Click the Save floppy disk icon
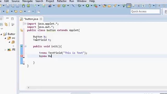 [8, 6]
